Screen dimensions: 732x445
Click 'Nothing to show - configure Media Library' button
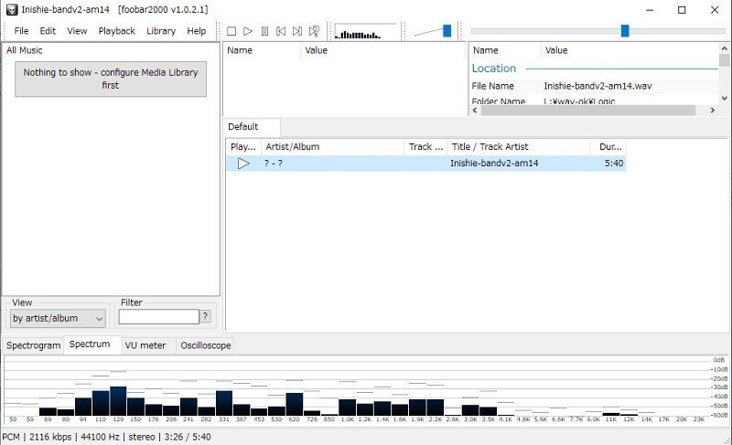pyautogui.click(x=111, y=79)
